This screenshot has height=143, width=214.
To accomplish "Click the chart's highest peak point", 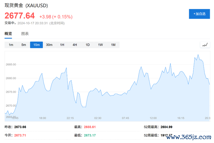I will [x=198, y=55].
